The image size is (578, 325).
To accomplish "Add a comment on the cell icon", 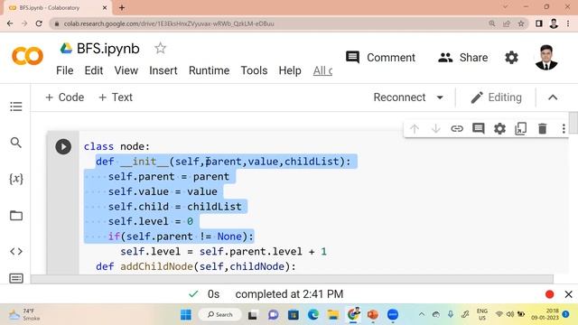I will [x=479, y=128].
